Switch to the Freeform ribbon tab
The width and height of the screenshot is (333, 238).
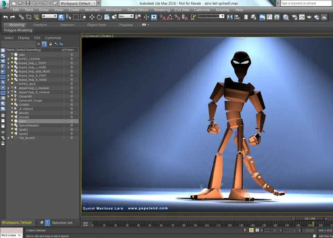(x=40, y=25)
